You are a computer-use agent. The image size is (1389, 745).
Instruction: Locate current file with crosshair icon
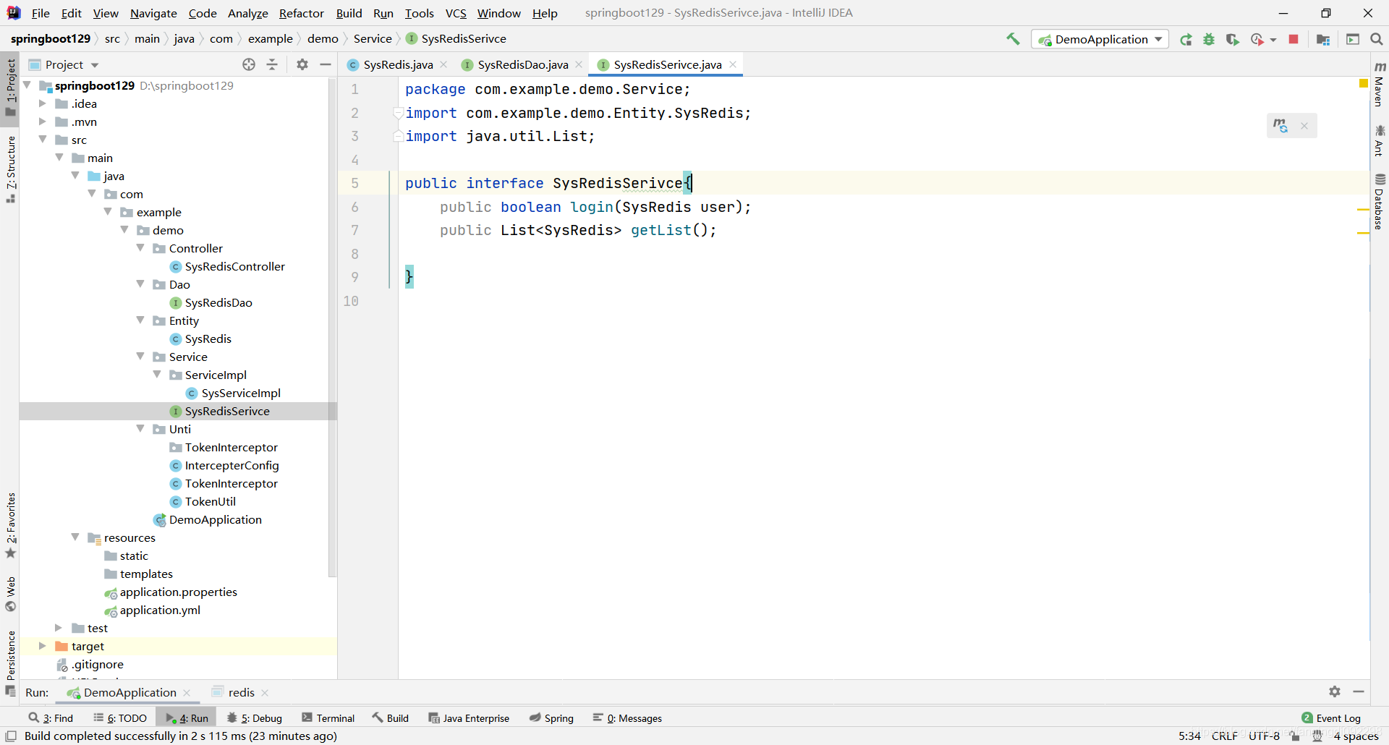point(249,64)
